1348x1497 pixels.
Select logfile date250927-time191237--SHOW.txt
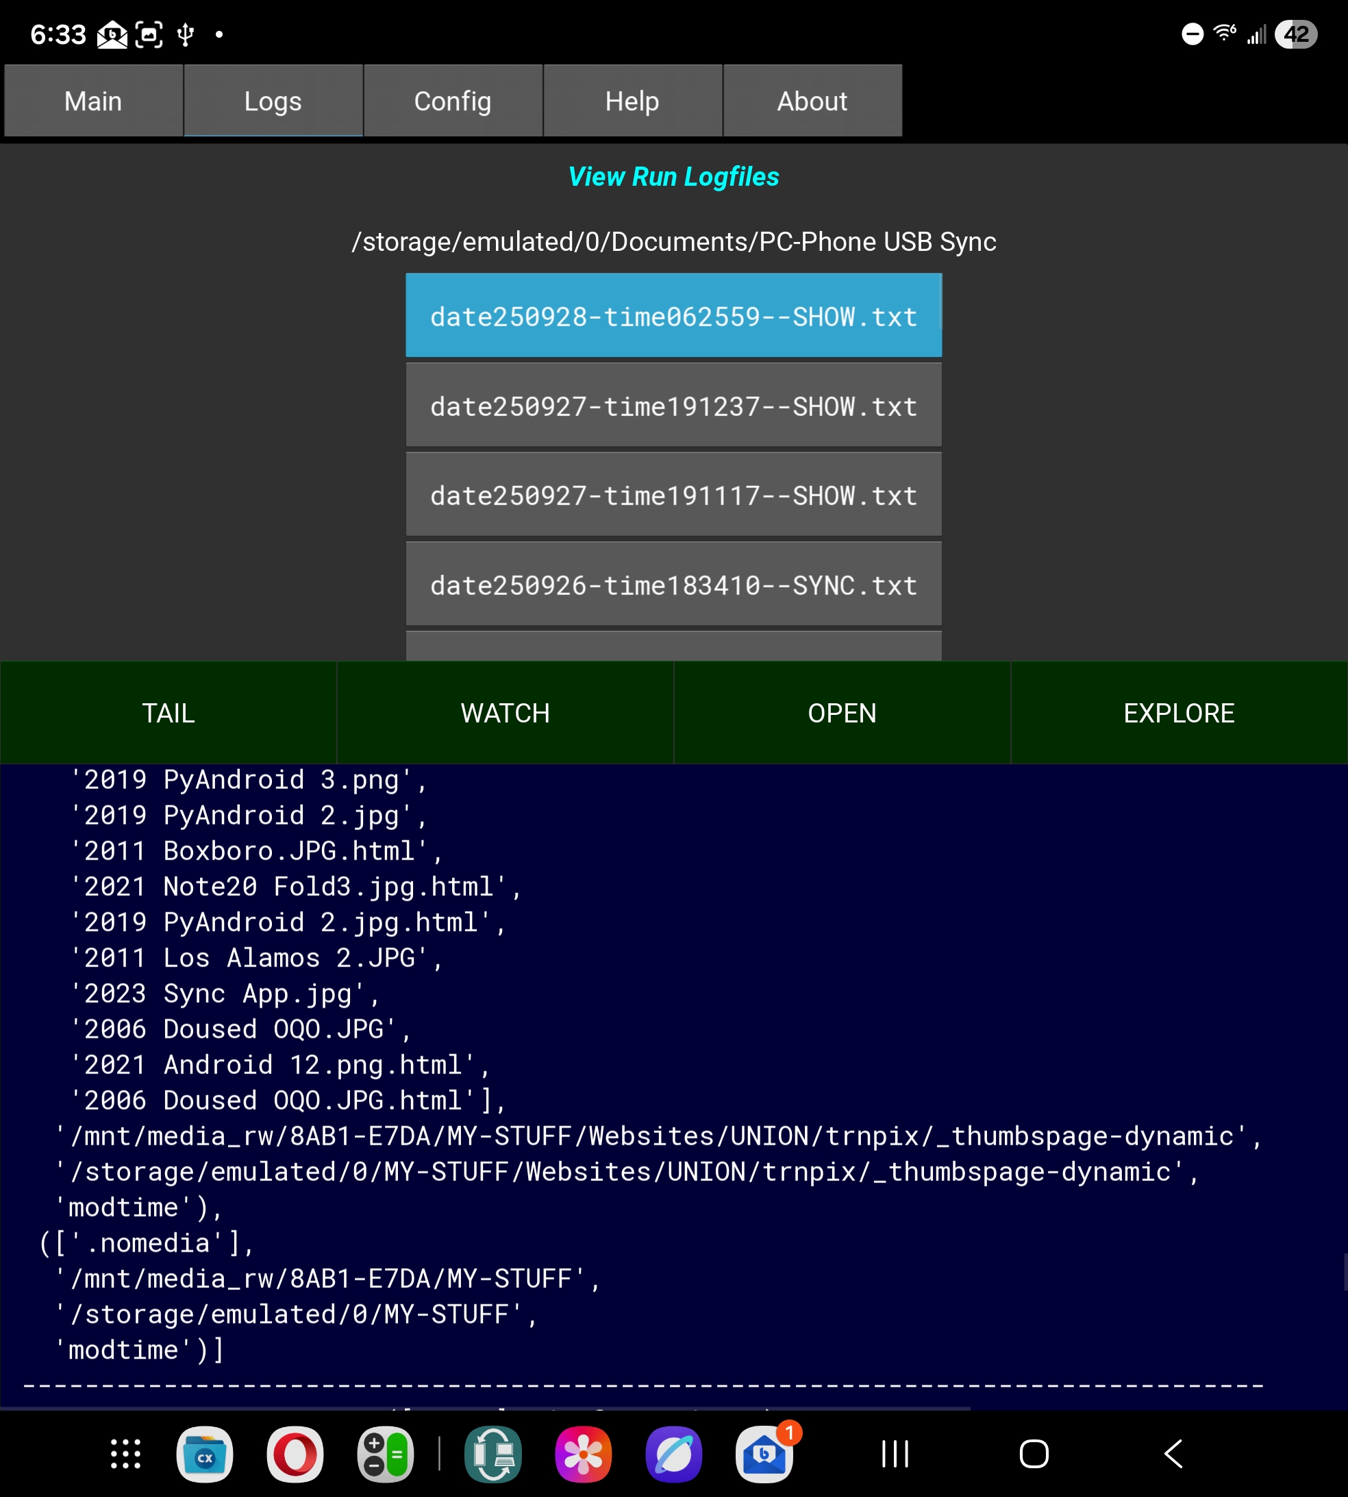pos(673,406)
